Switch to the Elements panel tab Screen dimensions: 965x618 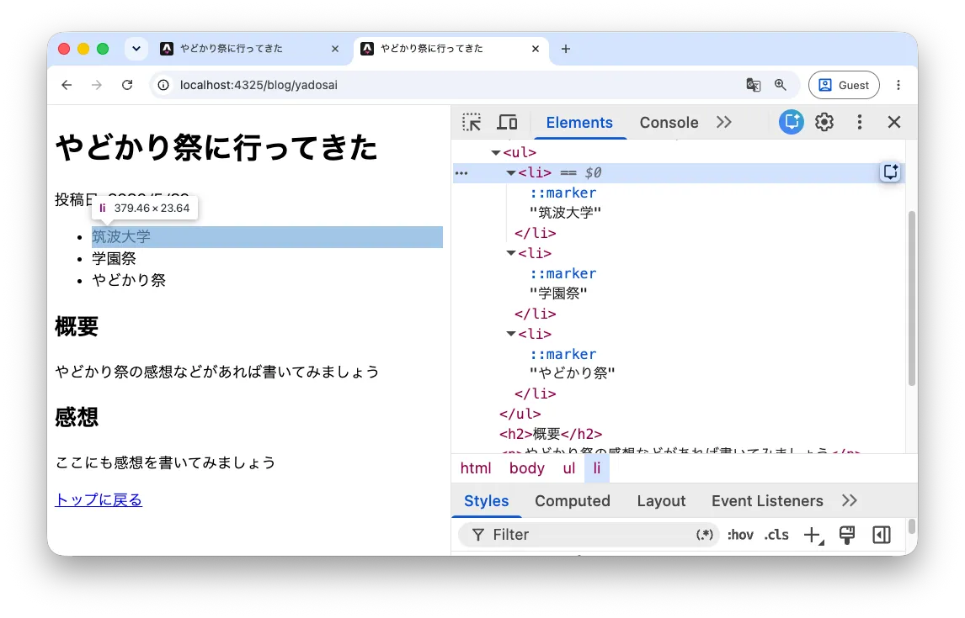click(x=579, y=122)
